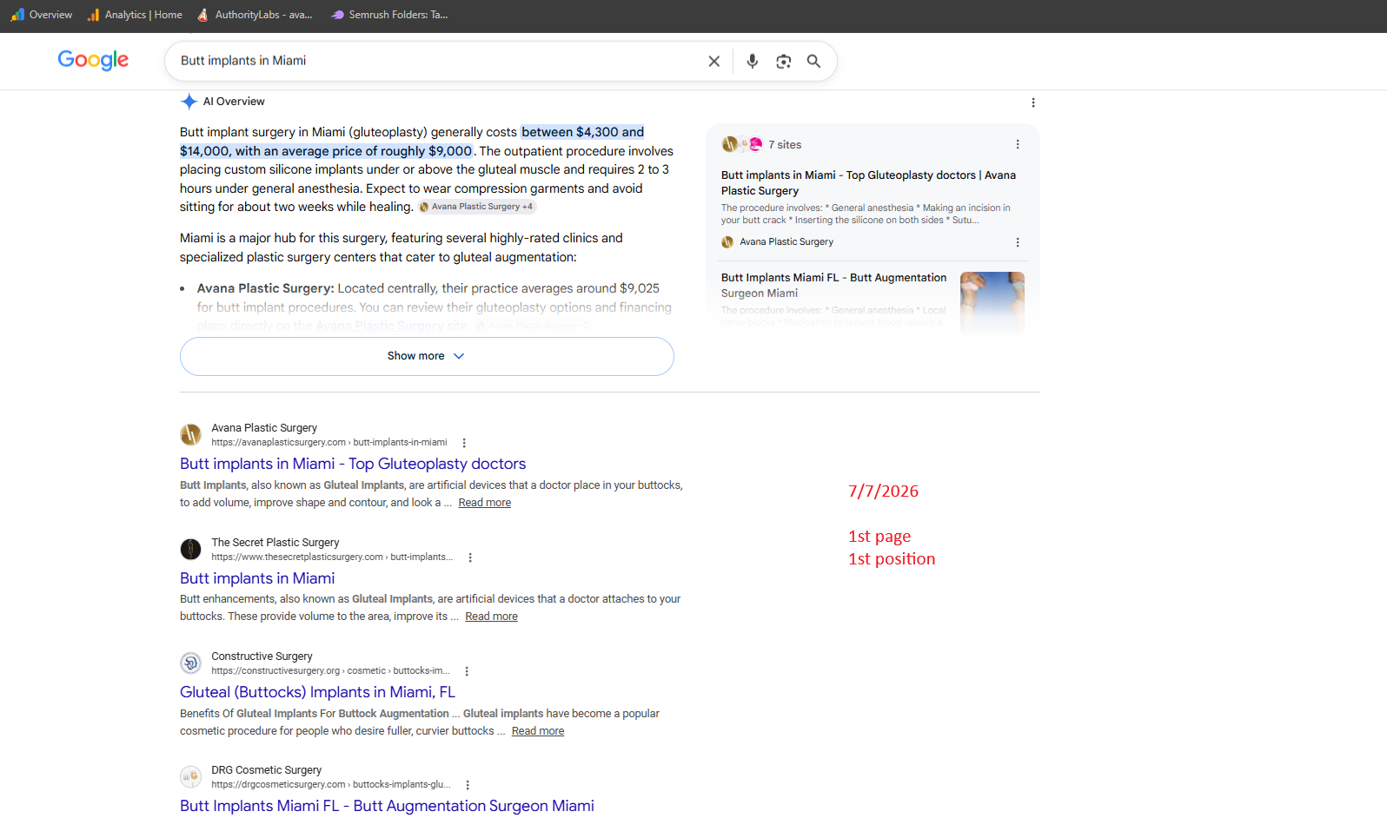Clear the search box with the X icon
The width and height of the screenshot is (1387, 818).
[x=714, y=61]
